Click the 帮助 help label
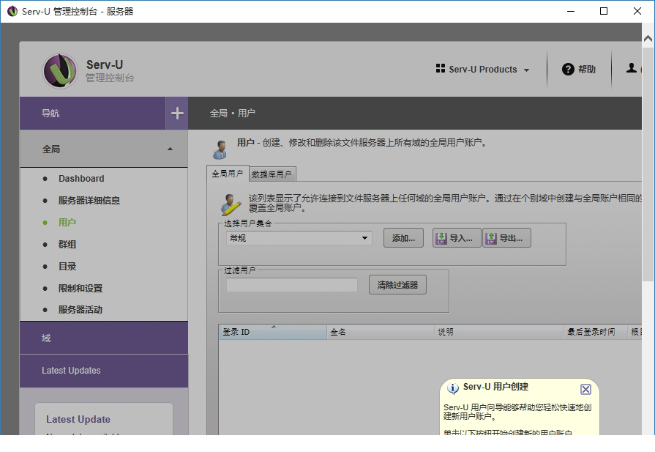This screenshot has width=655, height=452. point(587,70)
